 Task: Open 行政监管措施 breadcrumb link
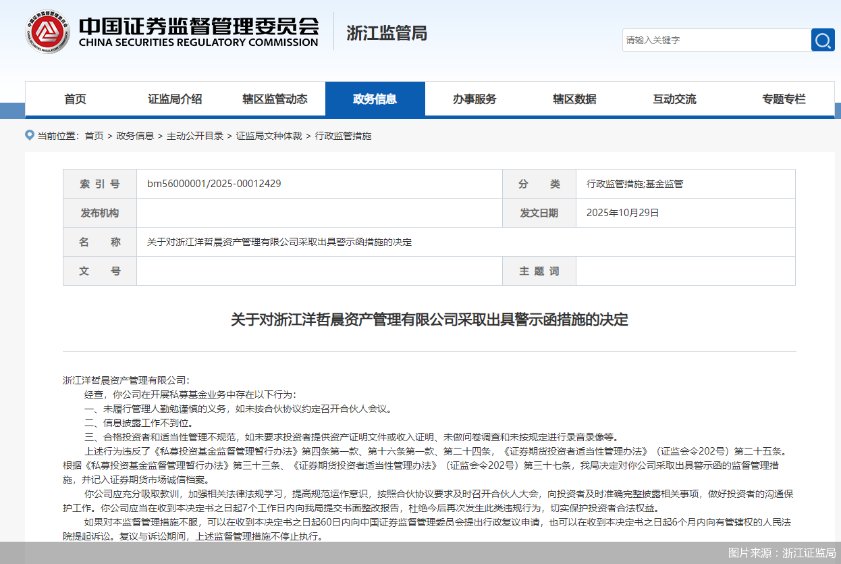[x=343, y=135]
